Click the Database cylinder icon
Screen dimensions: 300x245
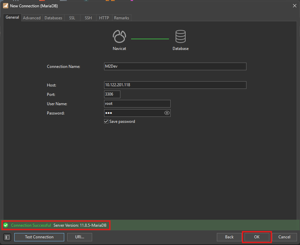[x=181, y=36]
